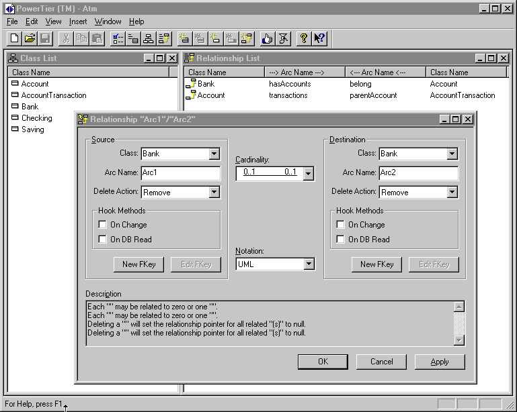Enable Source On DB Read hook method
The width and height of the screenshot is (517, 412).
pyautogui.click(x=103, y=240)
